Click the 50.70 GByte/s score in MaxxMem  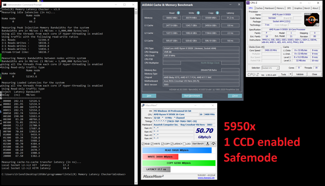205,133
